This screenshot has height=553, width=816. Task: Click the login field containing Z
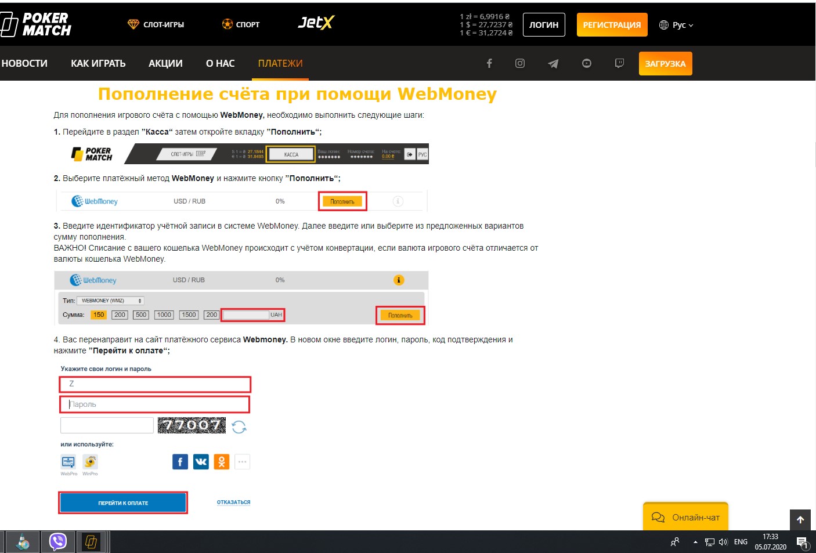click(155, 384)
